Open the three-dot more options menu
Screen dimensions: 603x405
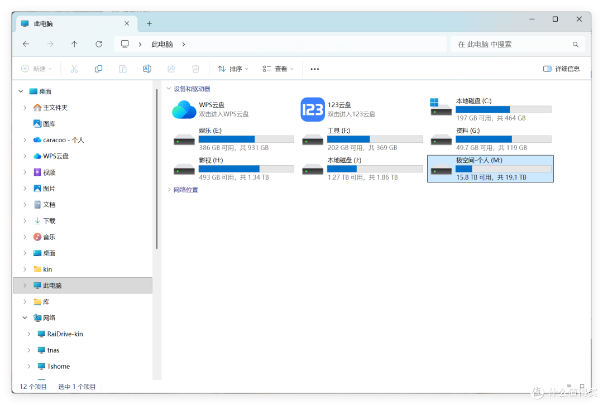[x=314, y=69]
